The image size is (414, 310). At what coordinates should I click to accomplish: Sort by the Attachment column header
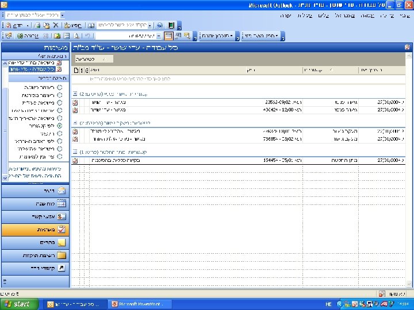87,71
